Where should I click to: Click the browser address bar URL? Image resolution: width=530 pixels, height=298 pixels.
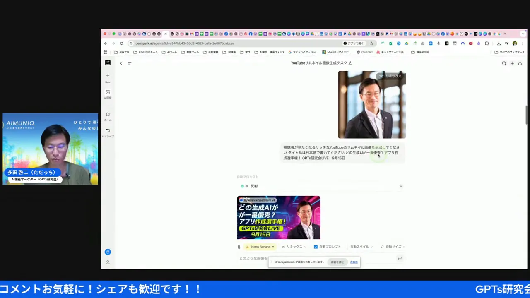[185, 43]
